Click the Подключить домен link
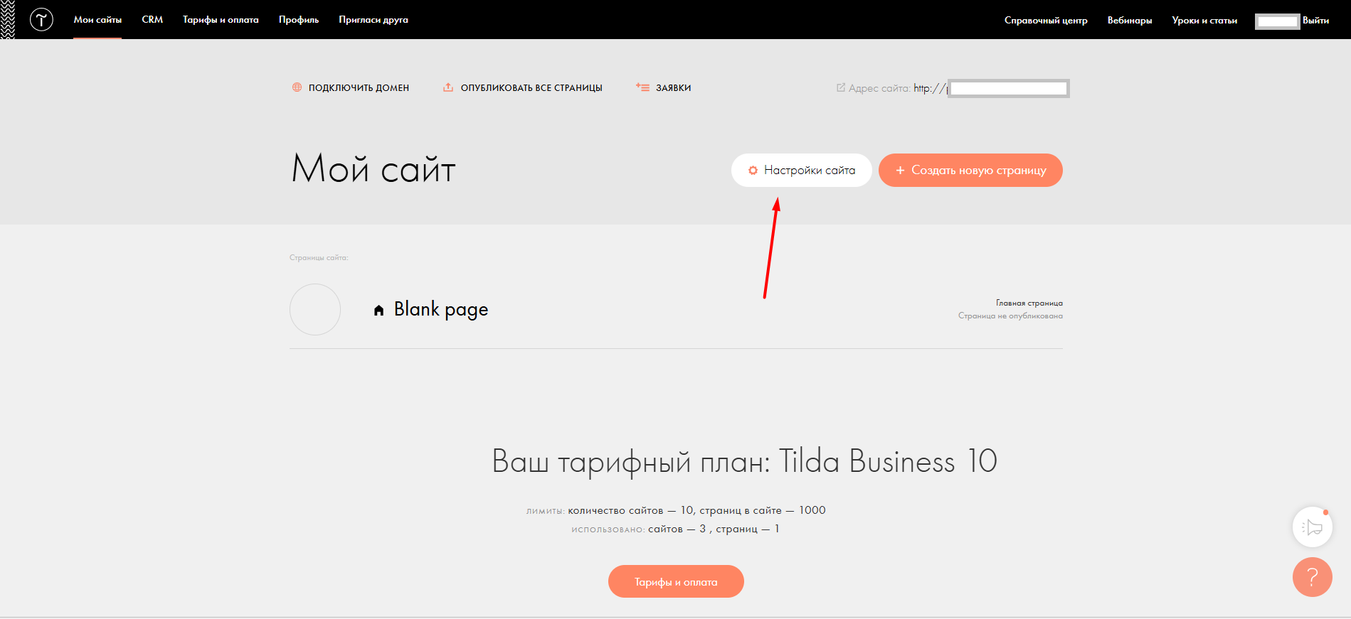Screen dimensions: 1351x619 pos(359,88)
